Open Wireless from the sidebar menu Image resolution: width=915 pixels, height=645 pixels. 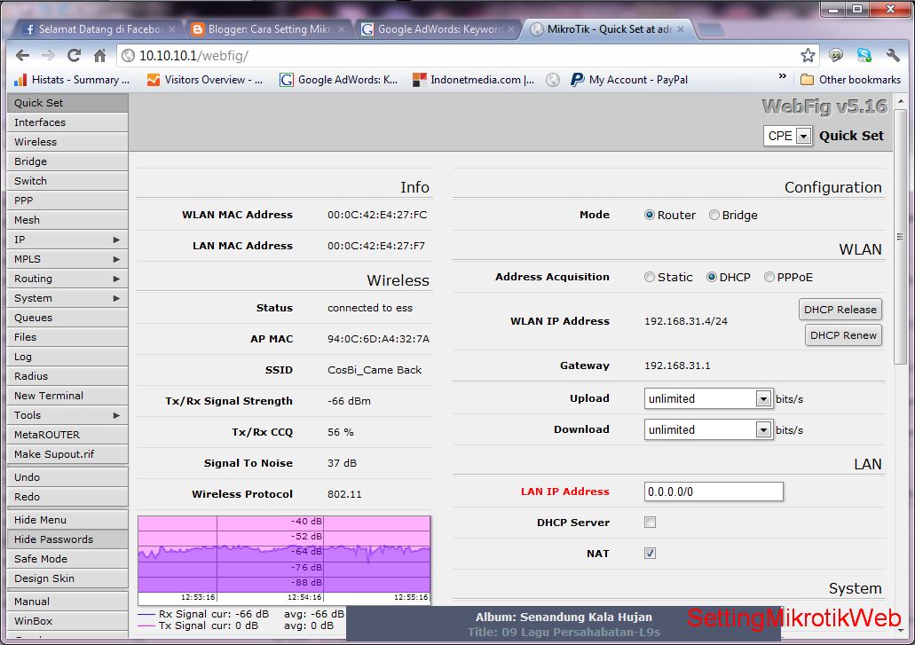pyautogui.click(x=37, y=142)
